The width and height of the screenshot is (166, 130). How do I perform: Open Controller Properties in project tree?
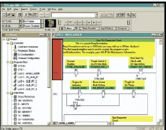click(x=28, y=47)
